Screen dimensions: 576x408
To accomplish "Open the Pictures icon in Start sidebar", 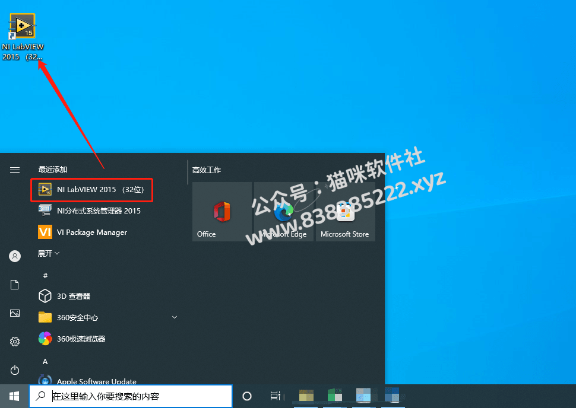I will click(x=15, y=313).
